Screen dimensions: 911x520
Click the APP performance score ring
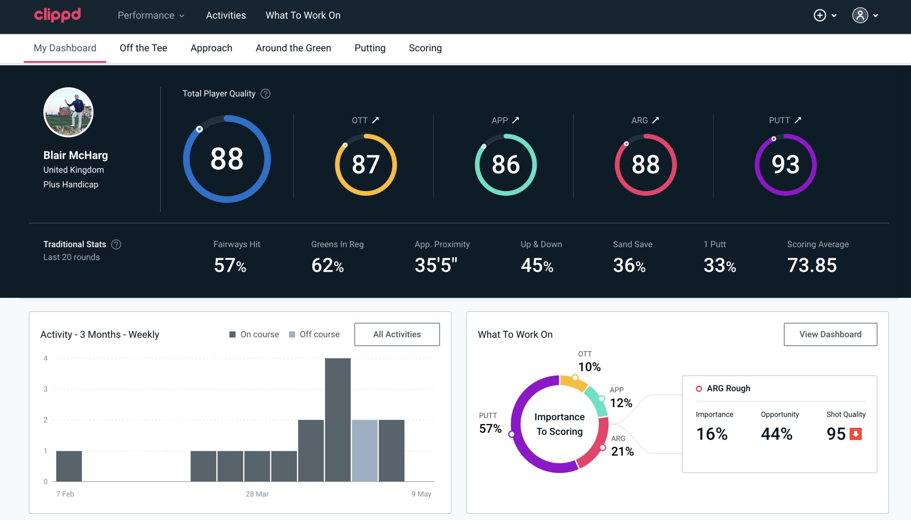click(505, 162)
